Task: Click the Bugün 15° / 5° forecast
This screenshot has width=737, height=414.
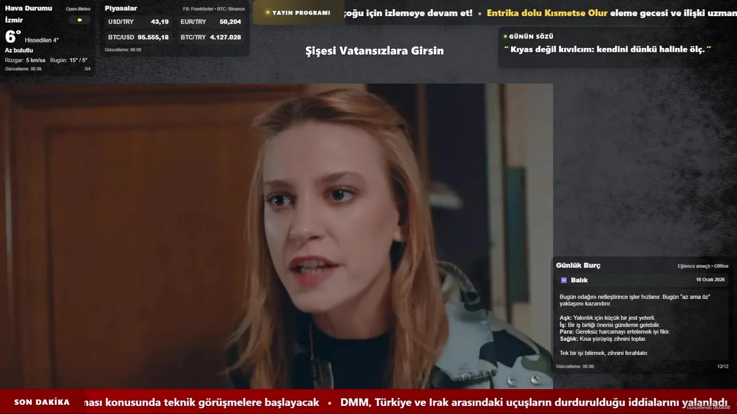Action: (x=69, y=60)
